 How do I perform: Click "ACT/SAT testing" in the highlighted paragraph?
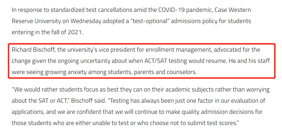pyautogui.click(x=166, y=61)
